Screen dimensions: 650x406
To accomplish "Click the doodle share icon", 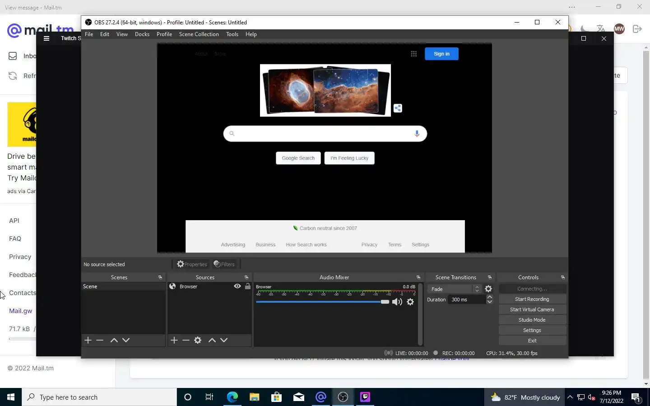I will tap(398, 108).
